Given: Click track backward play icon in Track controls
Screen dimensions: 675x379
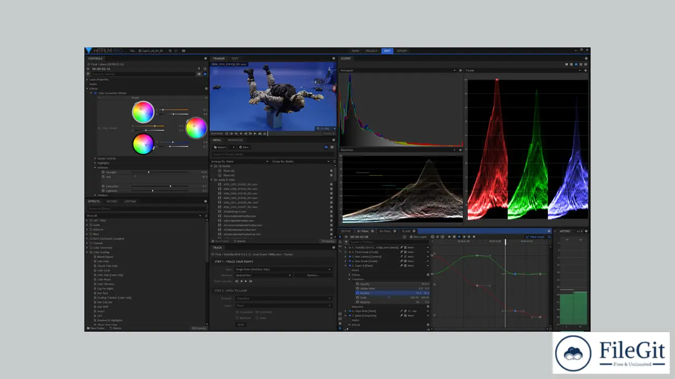Looking at the screenshot, I should pos(241,281).
